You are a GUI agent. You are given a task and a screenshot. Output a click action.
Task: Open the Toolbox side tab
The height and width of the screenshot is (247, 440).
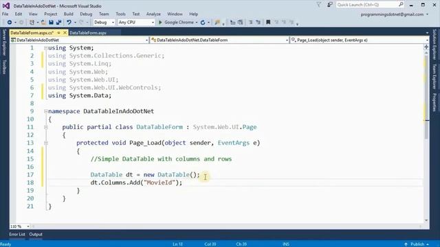coord(4,67)
